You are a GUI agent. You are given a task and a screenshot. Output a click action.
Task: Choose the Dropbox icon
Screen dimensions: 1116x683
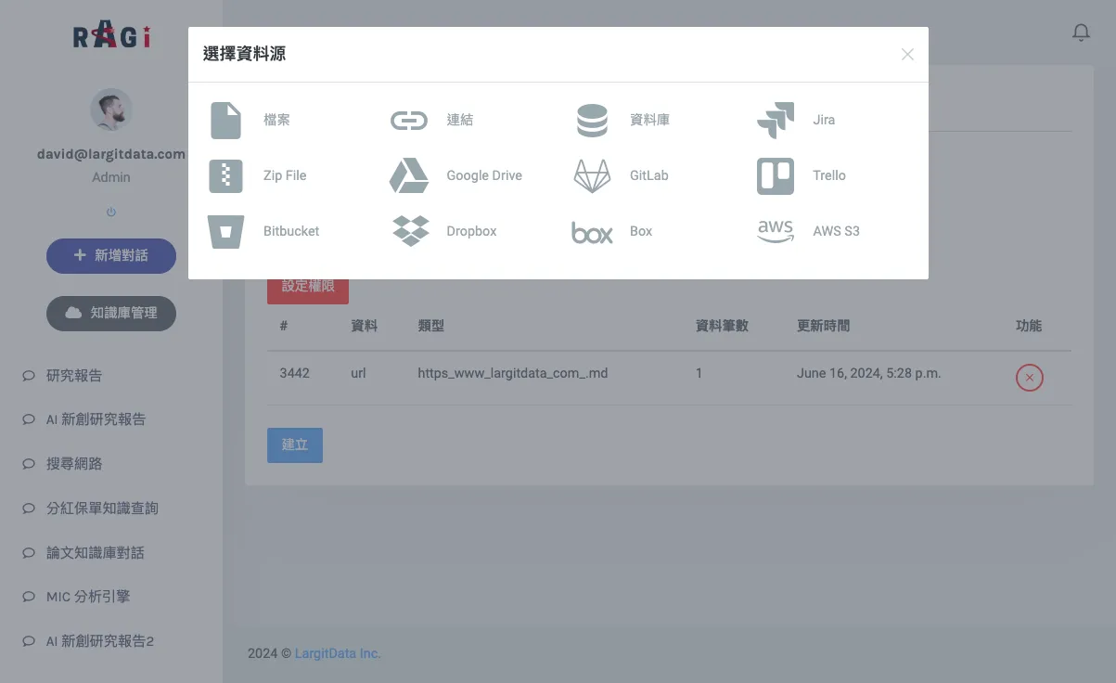410,231
